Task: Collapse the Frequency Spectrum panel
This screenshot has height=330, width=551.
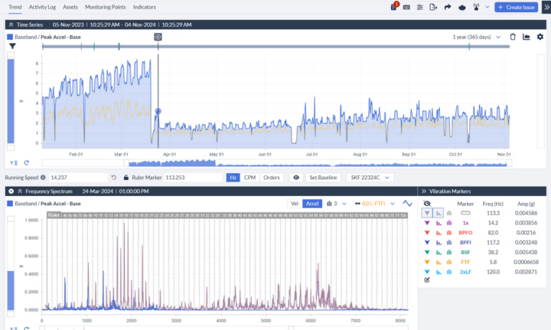Action: 20,191
